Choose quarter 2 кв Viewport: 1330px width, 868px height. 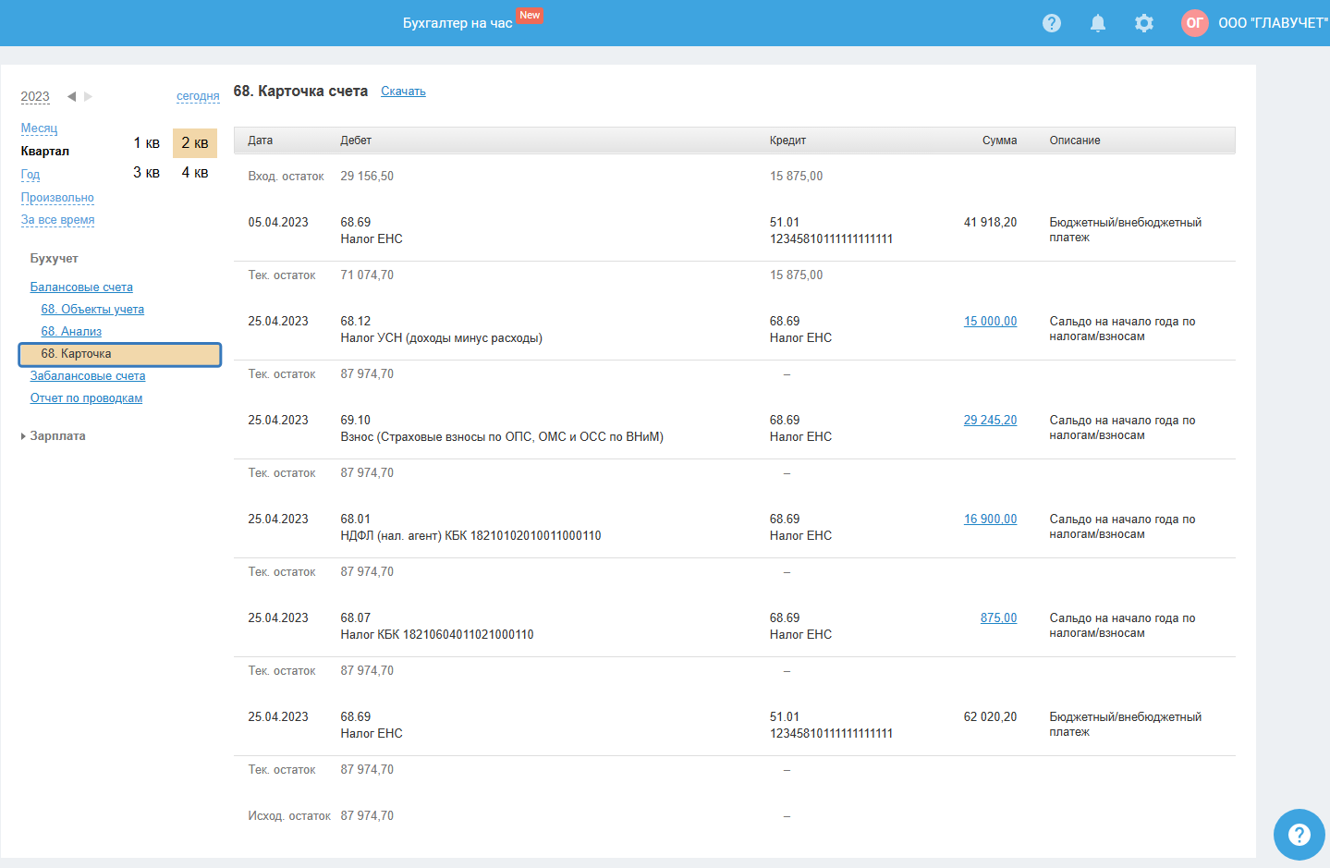195,143
